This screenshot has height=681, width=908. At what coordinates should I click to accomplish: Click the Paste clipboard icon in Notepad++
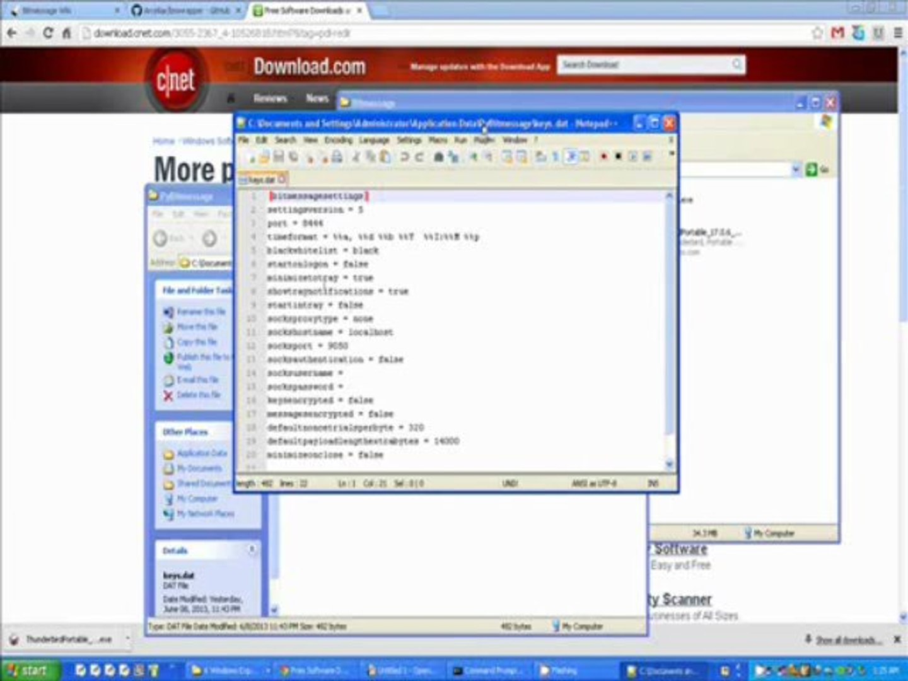coord(385,156)
